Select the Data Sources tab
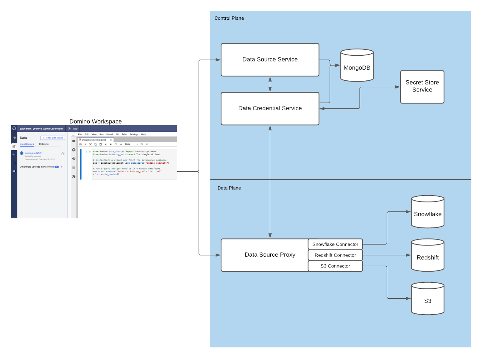Screen dimensions: 482x358 pos(27,144)
